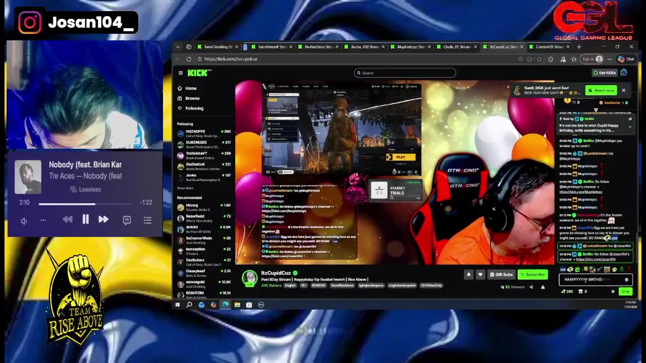Image resolution: width=646 pixels, height=363 pixels.
Task: Open Jovke channel in Following list
Action: [x=204, y=177]
